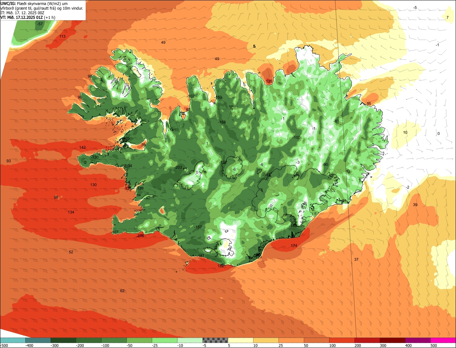Click the '-500' legend scale label
The image size is (456, 348).
coord(4,346)
